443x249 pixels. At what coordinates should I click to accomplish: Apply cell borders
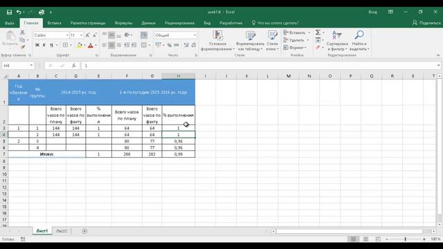pyautogui.click(x=65, y=45)
